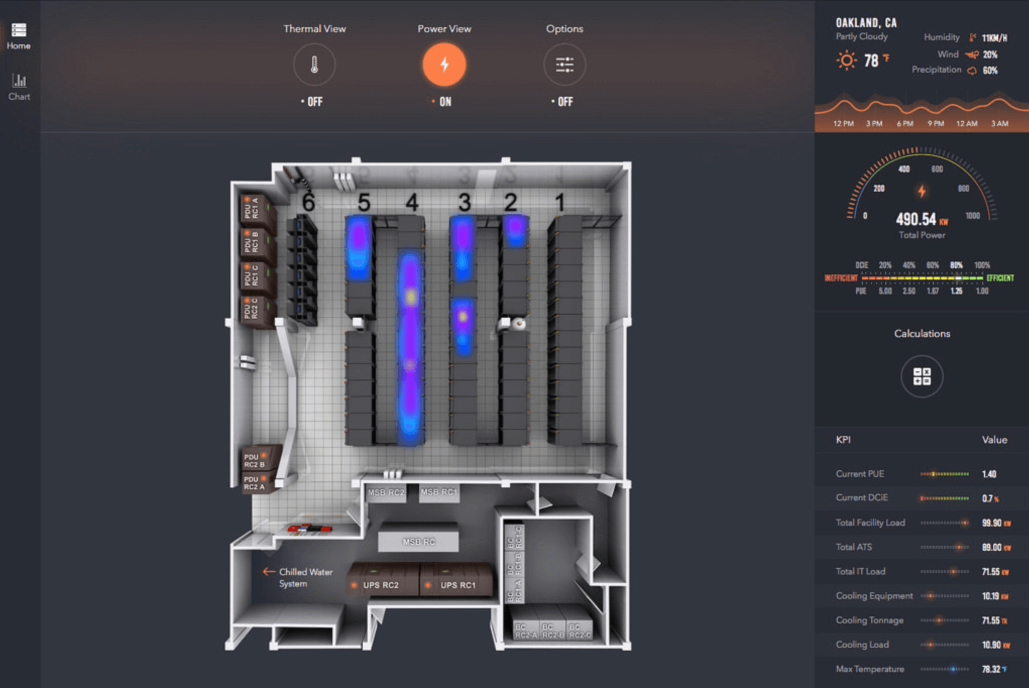Click the PDU RC1 A unit
Viewport: 1029px width, 688px height.
point(256,210)
